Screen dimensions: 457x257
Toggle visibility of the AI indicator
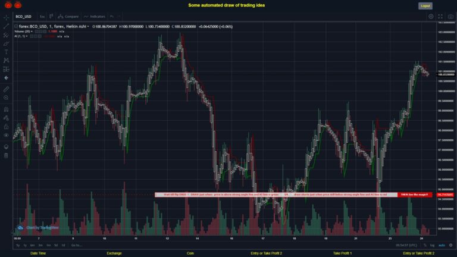32,36
